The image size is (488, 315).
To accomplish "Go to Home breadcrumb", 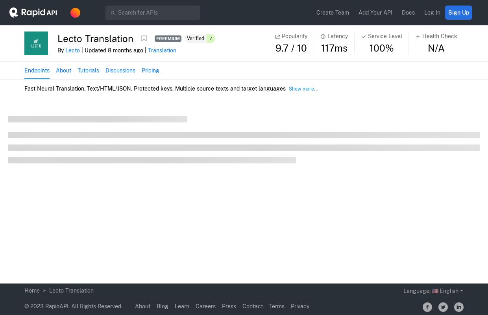I will coord(32,291).
